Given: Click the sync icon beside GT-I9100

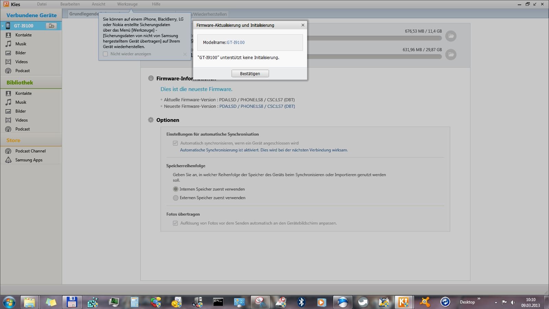Looking at the screenshot, I should [x=51, y=26].
